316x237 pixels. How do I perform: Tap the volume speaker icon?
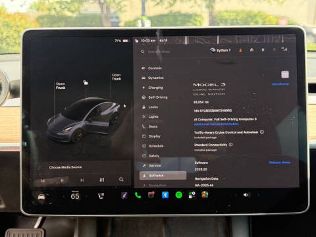click(246, 195)
